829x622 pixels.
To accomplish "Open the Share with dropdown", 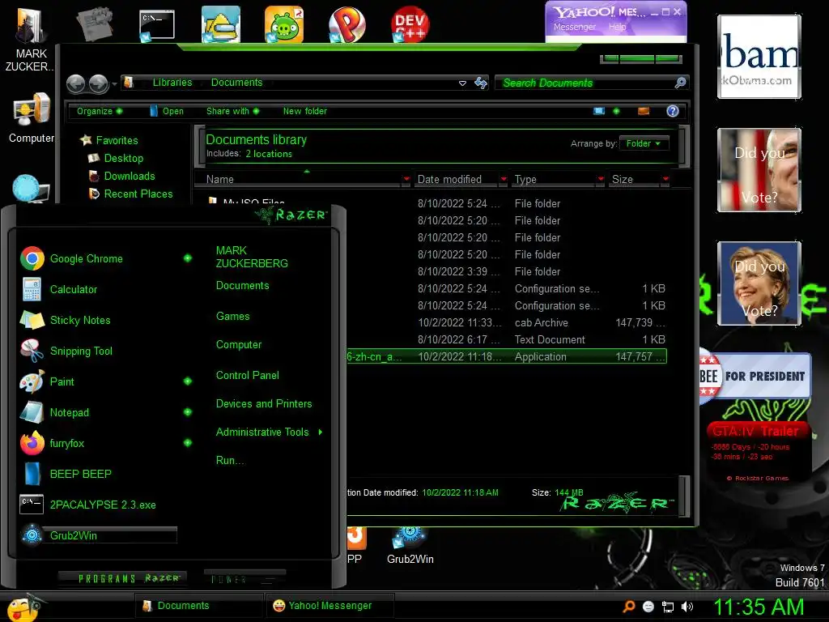I will pyautogui.click(x=232, y=111).
